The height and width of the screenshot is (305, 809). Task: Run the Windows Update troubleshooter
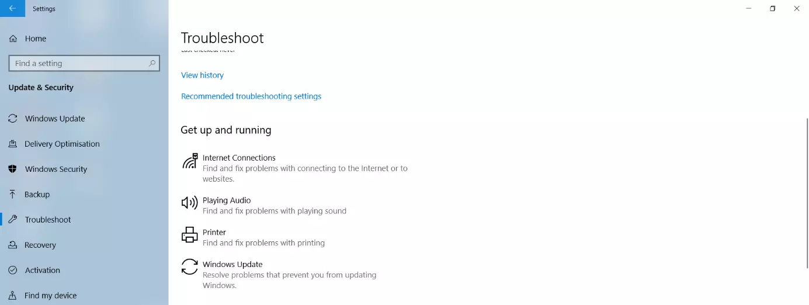point(232,265)
